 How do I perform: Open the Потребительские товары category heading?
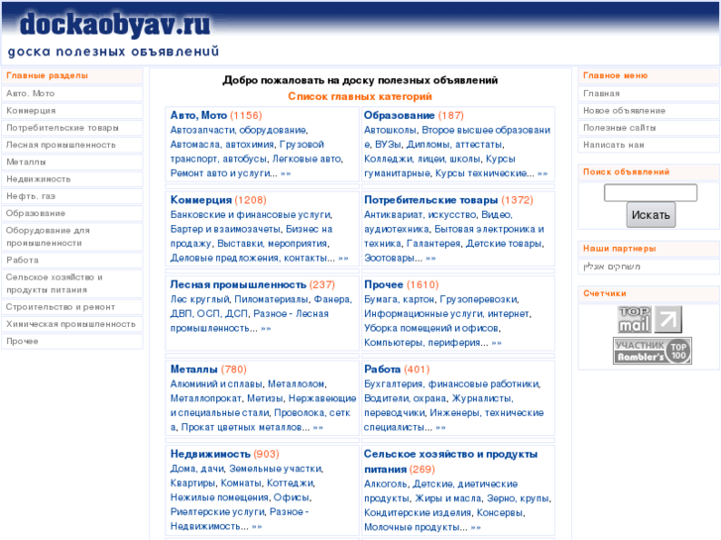(430, 200)
